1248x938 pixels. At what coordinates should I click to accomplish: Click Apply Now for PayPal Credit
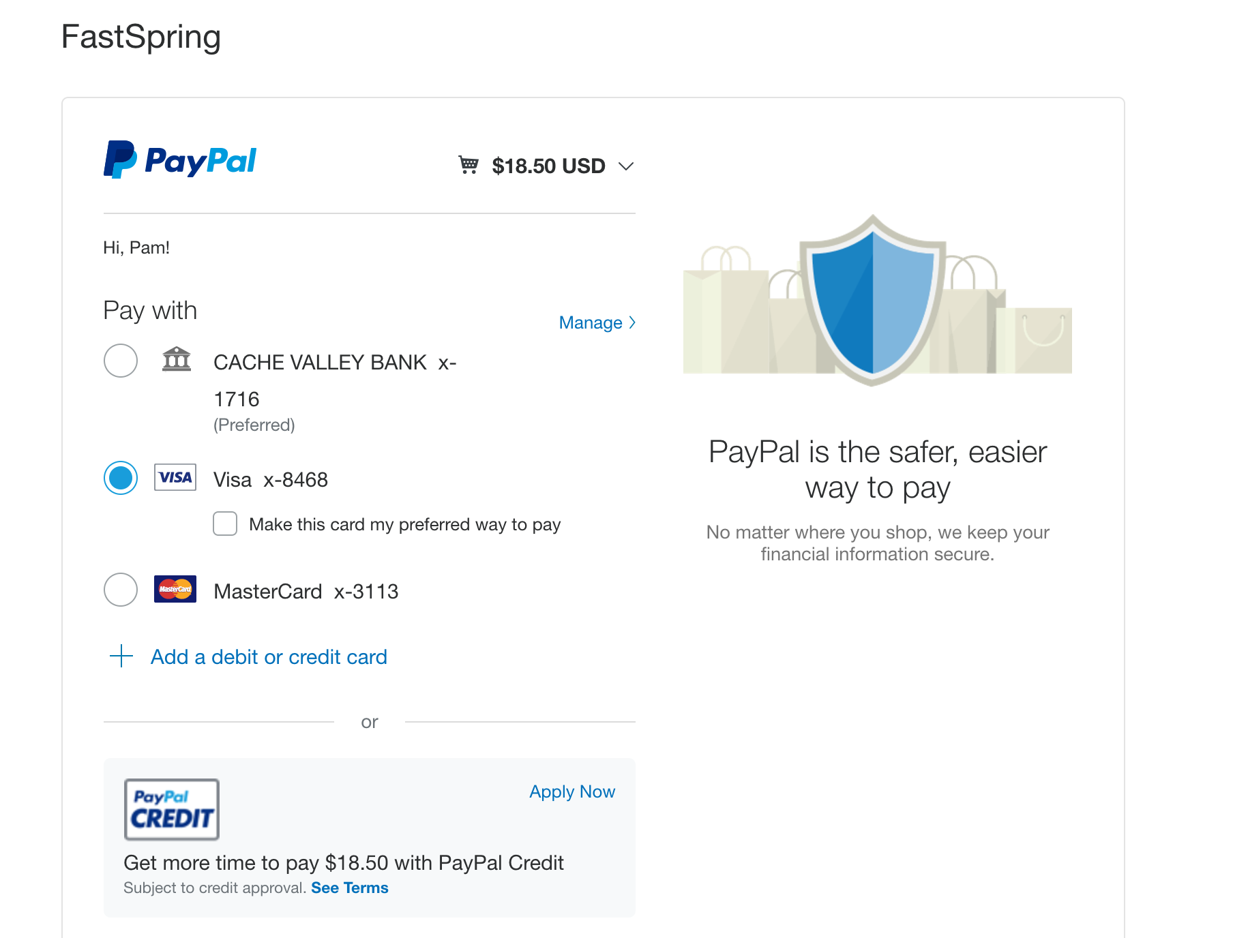coord(572,791)
